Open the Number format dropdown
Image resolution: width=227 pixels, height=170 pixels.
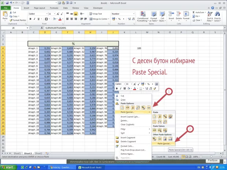pos(134,14)
